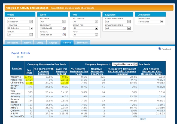Switch to the Dialog tab
This screenshot has height=124, width=177.
tap(40, 43)
